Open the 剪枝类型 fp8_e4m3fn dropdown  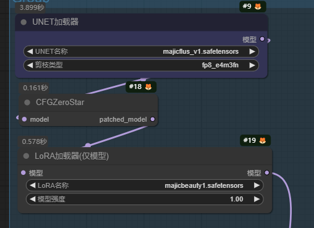click(x=141, y=65)
